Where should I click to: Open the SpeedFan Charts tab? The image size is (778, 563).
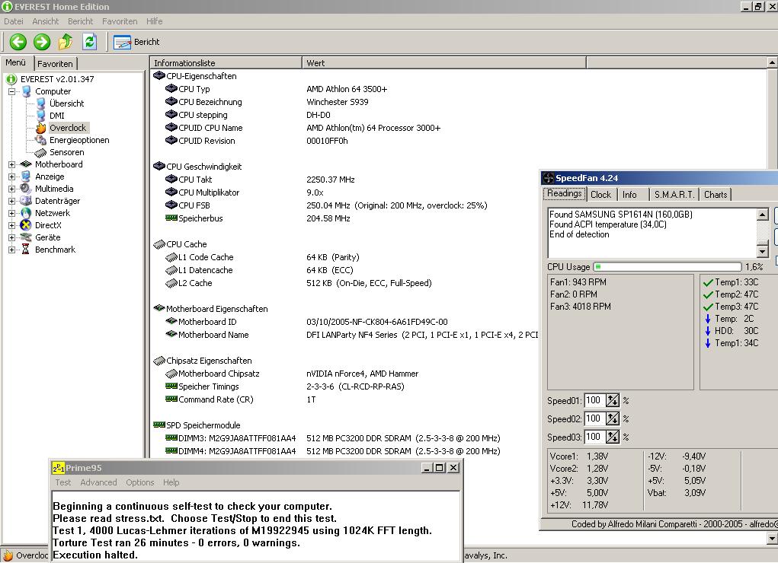pyautogui.click(x=715, y=195)
